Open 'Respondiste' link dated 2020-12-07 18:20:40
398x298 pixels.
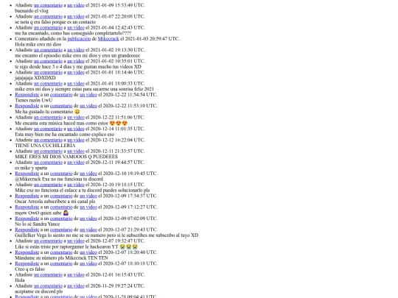coord(27,252)
